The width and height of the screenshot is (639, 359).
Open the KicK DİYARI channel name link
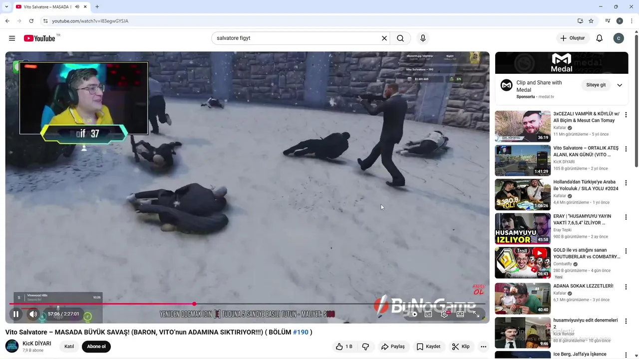(x=37, y=344)
